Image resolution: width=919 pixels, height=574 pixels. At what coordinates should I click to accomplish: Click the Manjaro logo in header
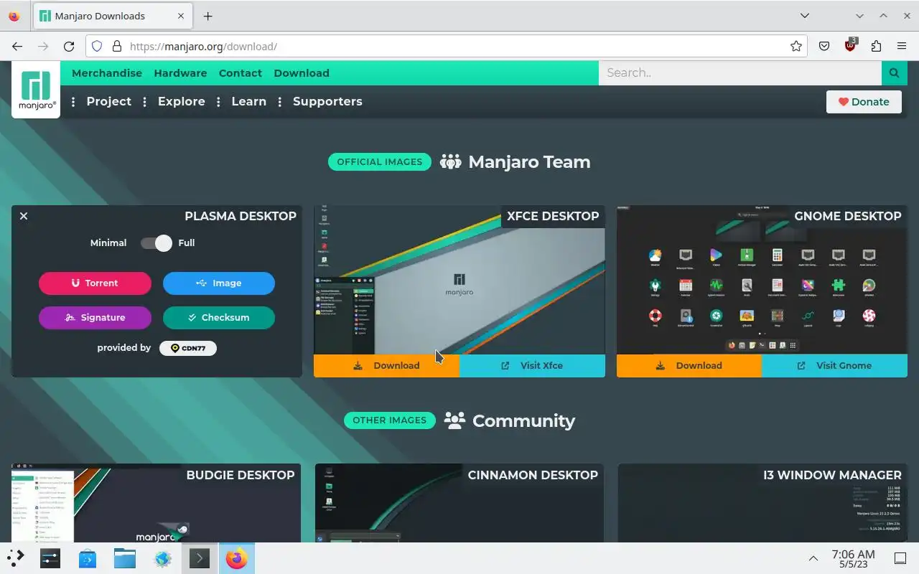click(36, 90)
